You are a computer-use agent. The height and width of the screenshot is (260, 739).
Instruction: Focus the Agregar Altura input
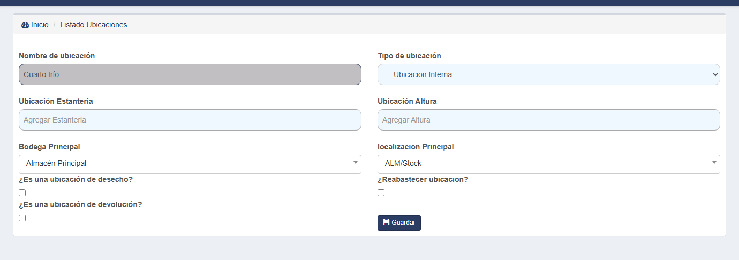[x=549, y=120]
